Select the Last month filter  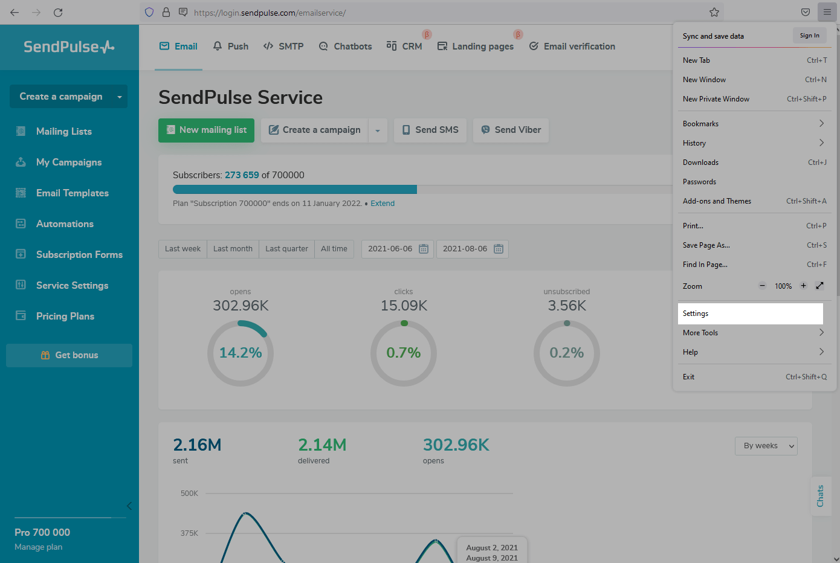(x=233, y=249)
